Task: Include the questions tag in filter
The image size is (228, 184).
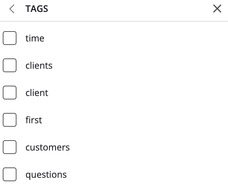Action: click(10, 175)
